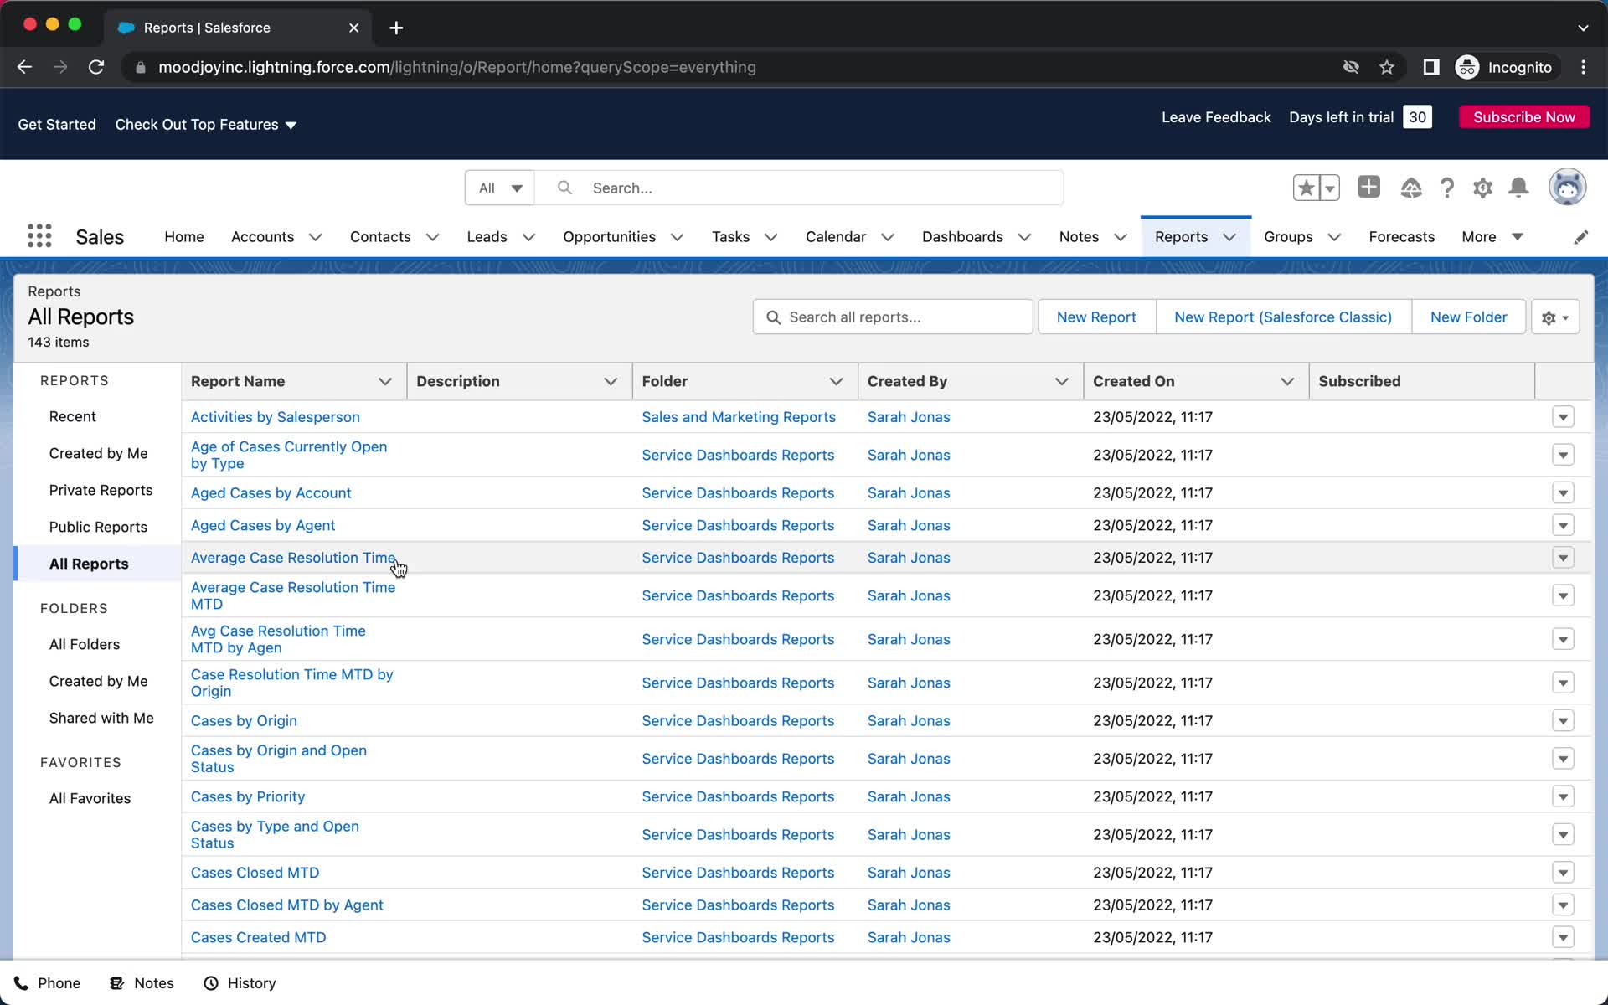Click the tracking-protection eye icon in address bar
The width and height of the screenshot is (1608, 1005).
[x=1351, y=67]
